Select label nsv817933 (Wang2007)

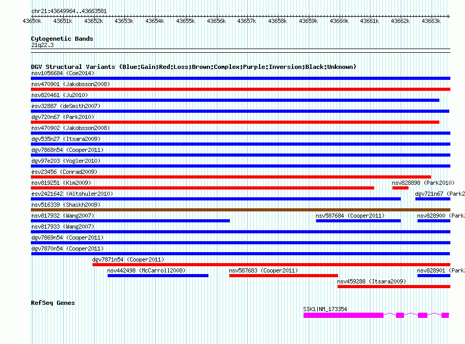(x=63, y=227)
